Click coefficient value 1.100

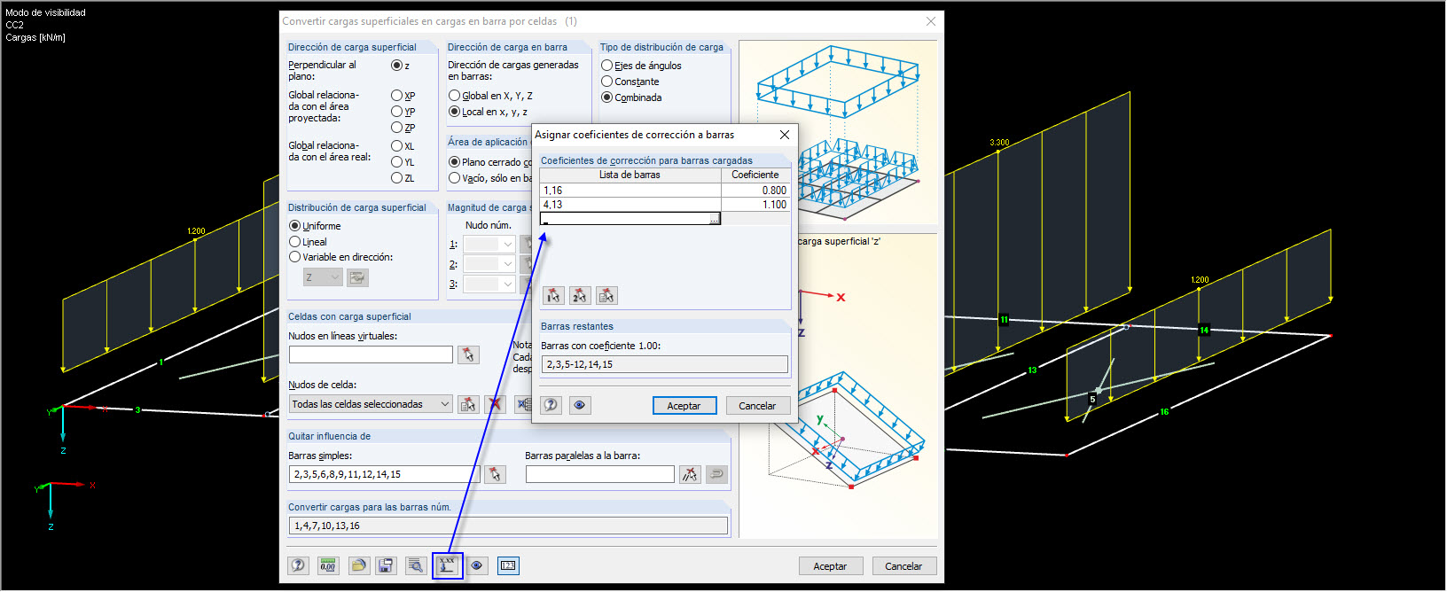(x=755, y=205)
